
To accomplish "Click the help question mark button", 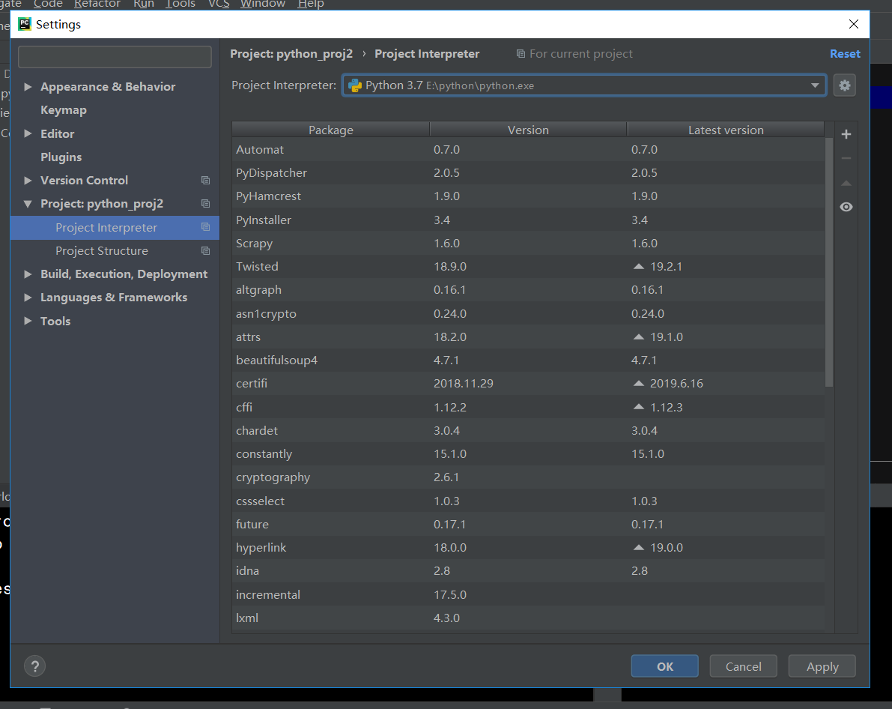I will coord(34,666).
